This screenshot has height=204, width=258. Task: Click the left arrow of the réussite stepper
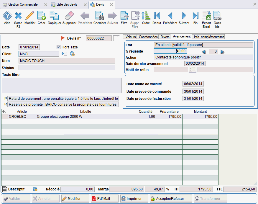(203, 52)
